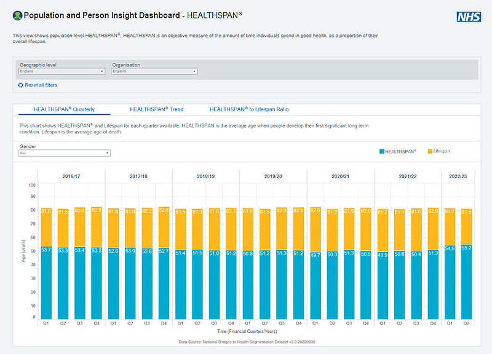This screenshot has height=354, width=492.
Task: Click the blue HEALTHSPAN legend square
Action: point(381,151)
